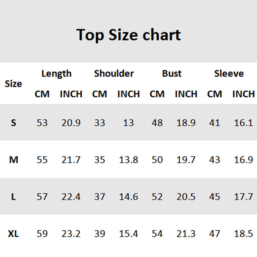257x257 pixels.
Task: Click the 37 cm shoulder cell
Action: [x=100, y=197]
